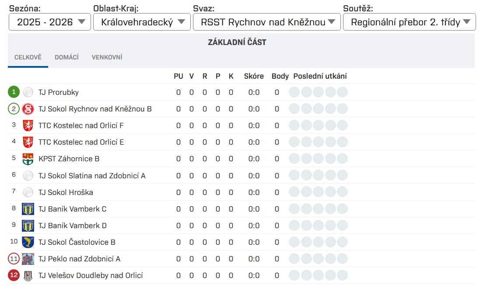Click first last-match circle for TJ Prorubky
This screenshot has width=487, height=292.
294,92
